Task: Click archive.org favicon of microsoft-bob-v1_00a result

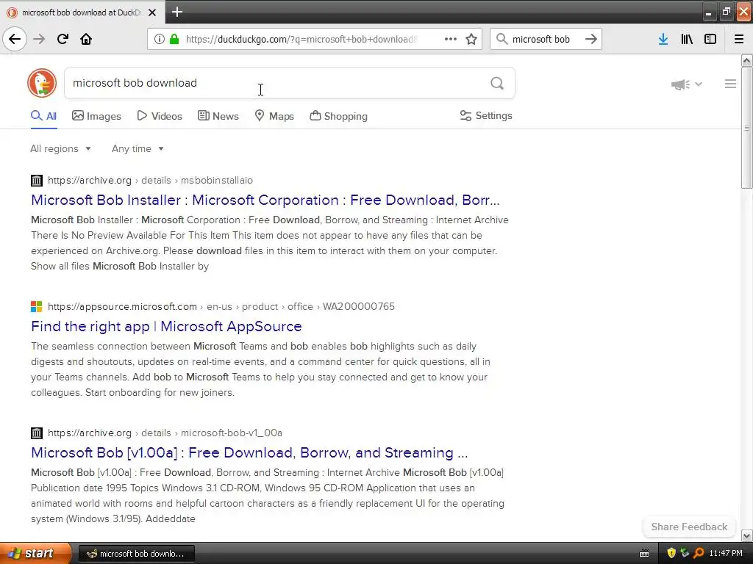Action: [37, 433]
